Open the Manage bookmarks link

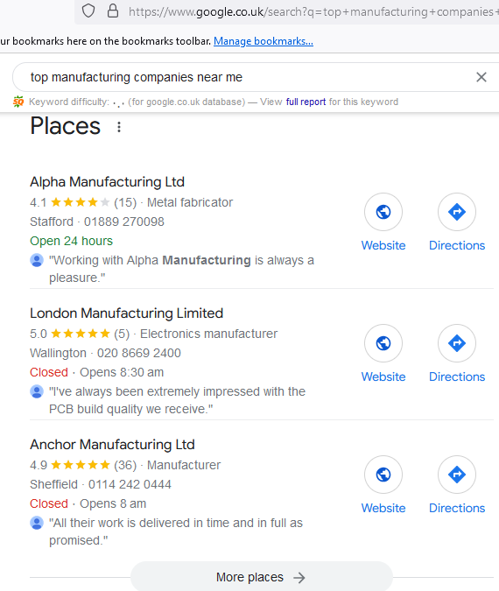pos(263,41)
